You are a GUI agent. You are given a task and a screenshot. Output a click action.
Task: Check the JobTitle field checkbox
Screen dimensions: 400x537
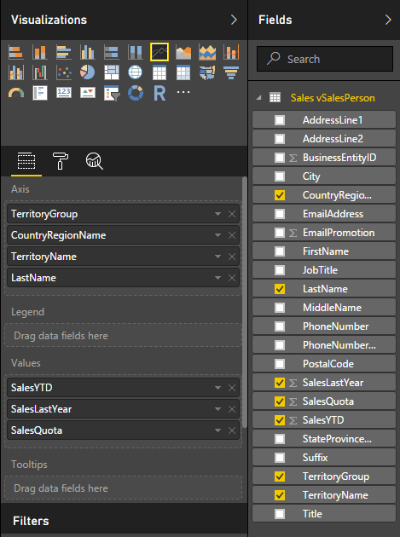tap(280, 270)
